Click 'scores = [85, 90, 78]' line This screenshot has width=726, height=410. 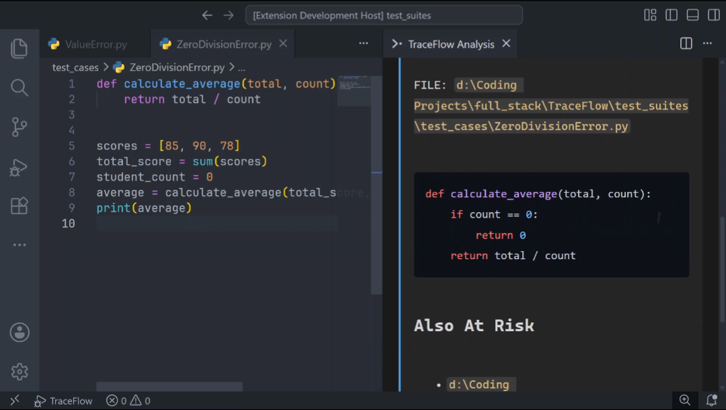coord(168,146)
